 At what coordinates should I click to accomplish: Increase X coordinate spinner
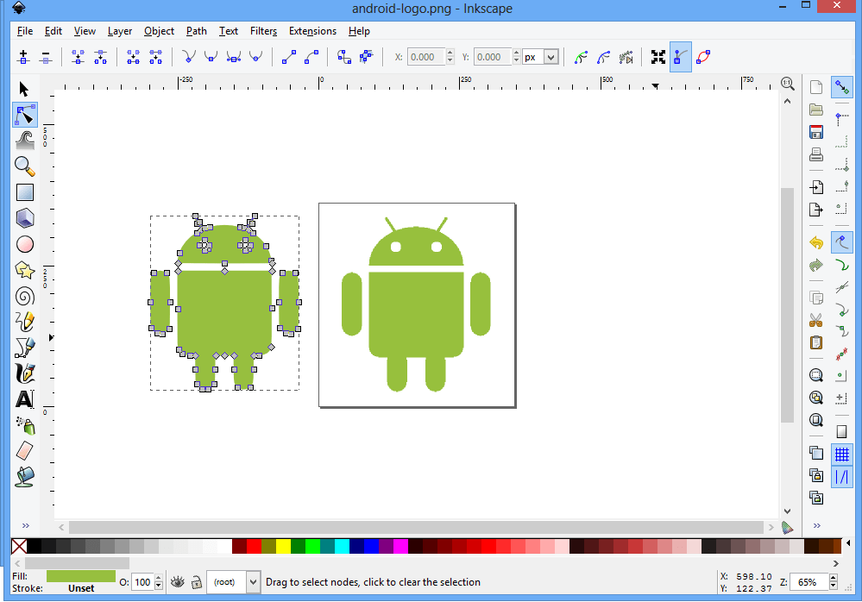click(450, 53)
